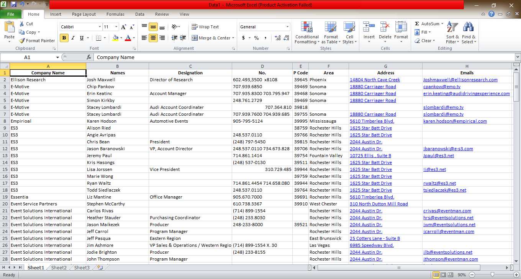521x279 pixels.
Task: Decrease font size with Shrink Font icon
Action: click(132, 27)
